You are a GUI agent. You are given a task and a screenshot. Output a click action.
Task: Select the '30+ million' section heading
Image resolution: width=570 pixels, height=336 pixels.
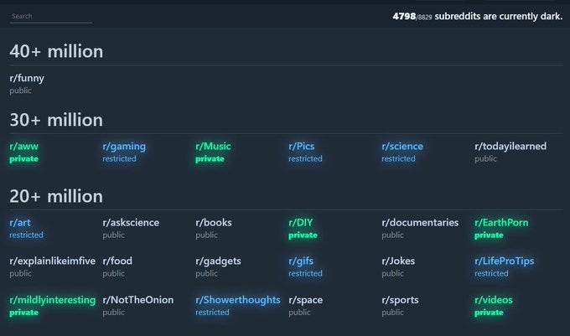(x=56, y=120)
